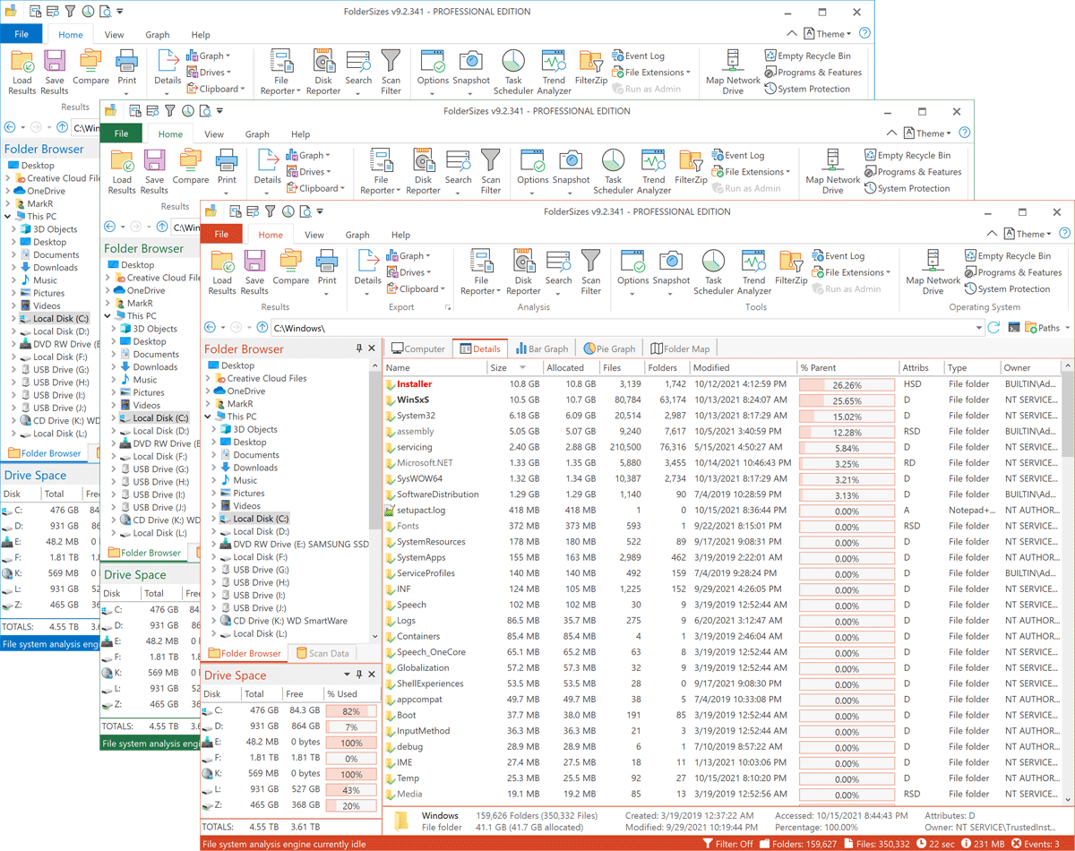1075x851 pixels.
Task: Switch to Computer view tab
Action: (418, 348)
